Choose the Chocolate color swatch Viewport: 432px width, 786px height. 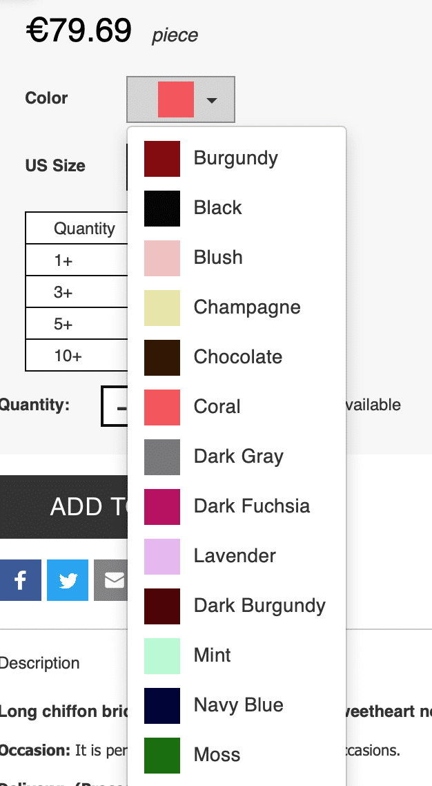pos(162,357)
